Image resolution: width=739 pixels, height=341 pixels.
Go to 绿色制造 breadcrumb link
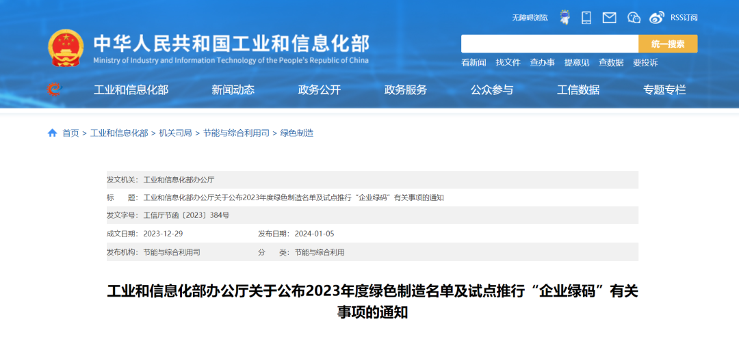coord(297,133)
